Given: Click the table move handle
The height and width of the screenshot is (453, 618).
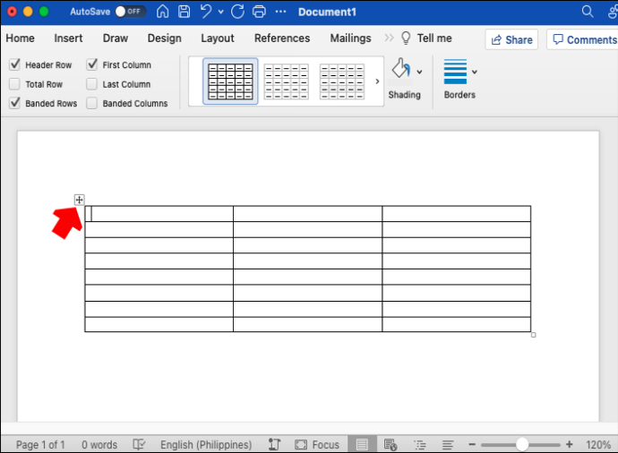Looking at the screenshot, I should (x=79, y=200).
